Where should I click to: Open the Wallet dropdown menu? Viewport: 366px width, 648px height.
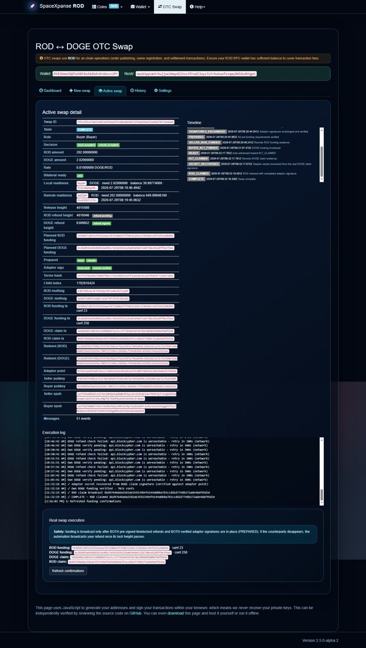[140, 7]
